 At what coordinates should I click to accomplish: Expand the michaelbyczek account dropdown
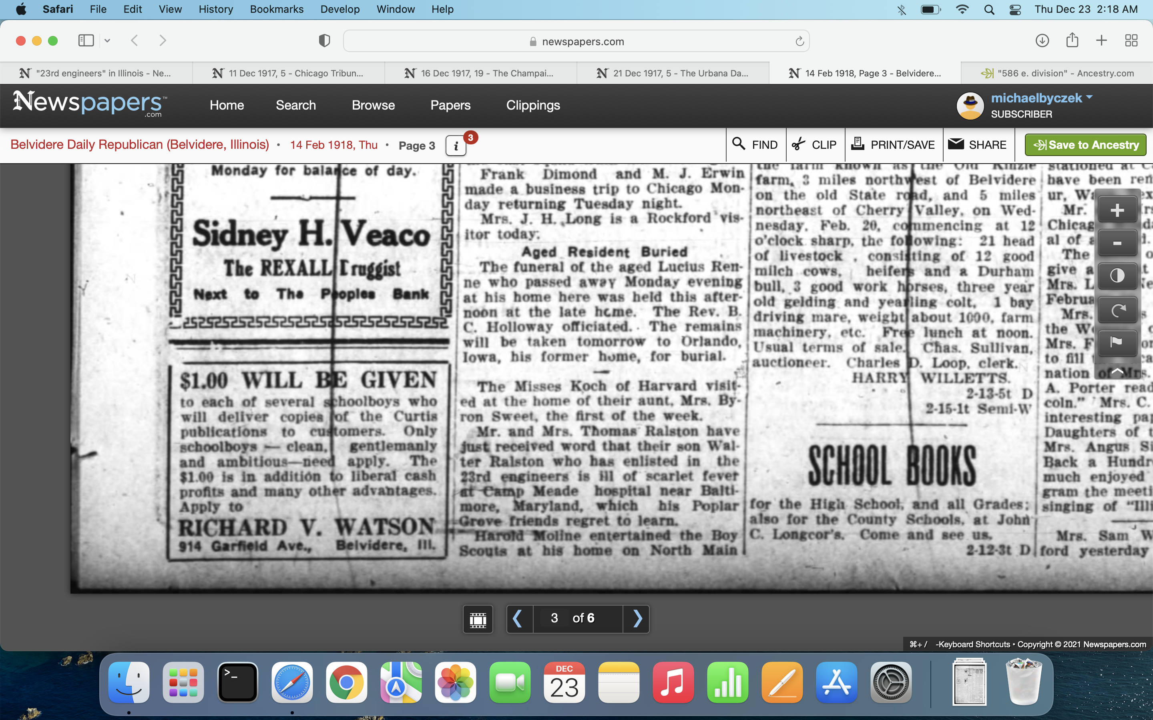click(x=1089, y=98)
